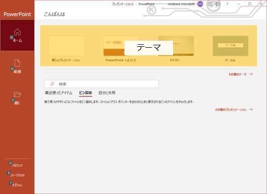Minimize the PowerPoint window
267x194 pixels.
point(239,4)
